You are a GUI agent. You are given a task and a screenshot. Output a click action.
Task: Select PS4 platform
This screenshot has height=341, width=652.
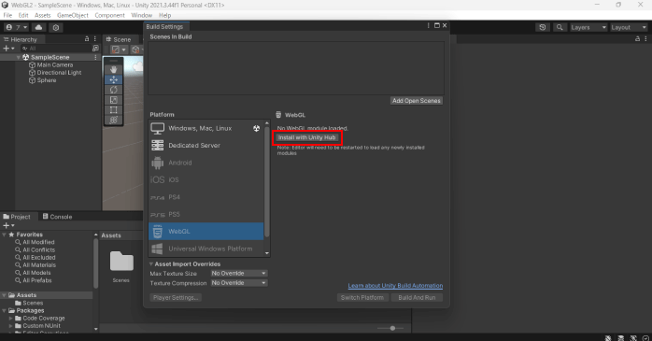206,197
